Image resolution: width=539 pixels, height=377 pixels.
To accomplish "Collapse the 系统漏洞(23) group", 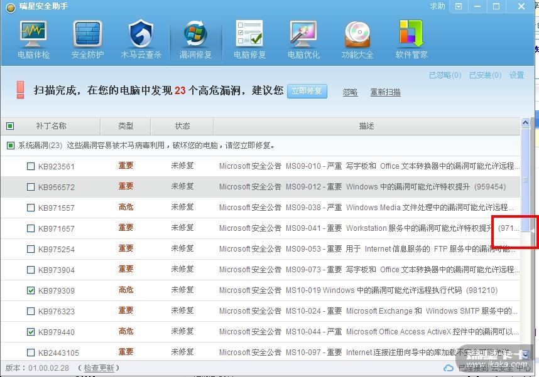I will click(10, 146).
